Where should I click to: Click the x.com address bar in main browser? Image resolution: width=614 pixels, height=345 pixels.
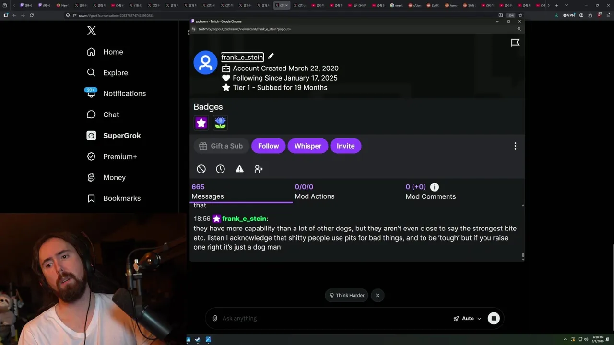tap(283, 15)
